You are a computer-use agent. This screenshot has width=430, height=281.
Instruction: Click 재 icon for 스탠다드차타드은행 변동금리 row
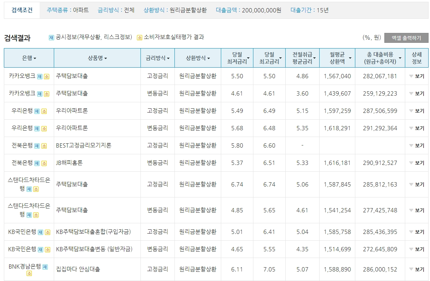point(29,215)
